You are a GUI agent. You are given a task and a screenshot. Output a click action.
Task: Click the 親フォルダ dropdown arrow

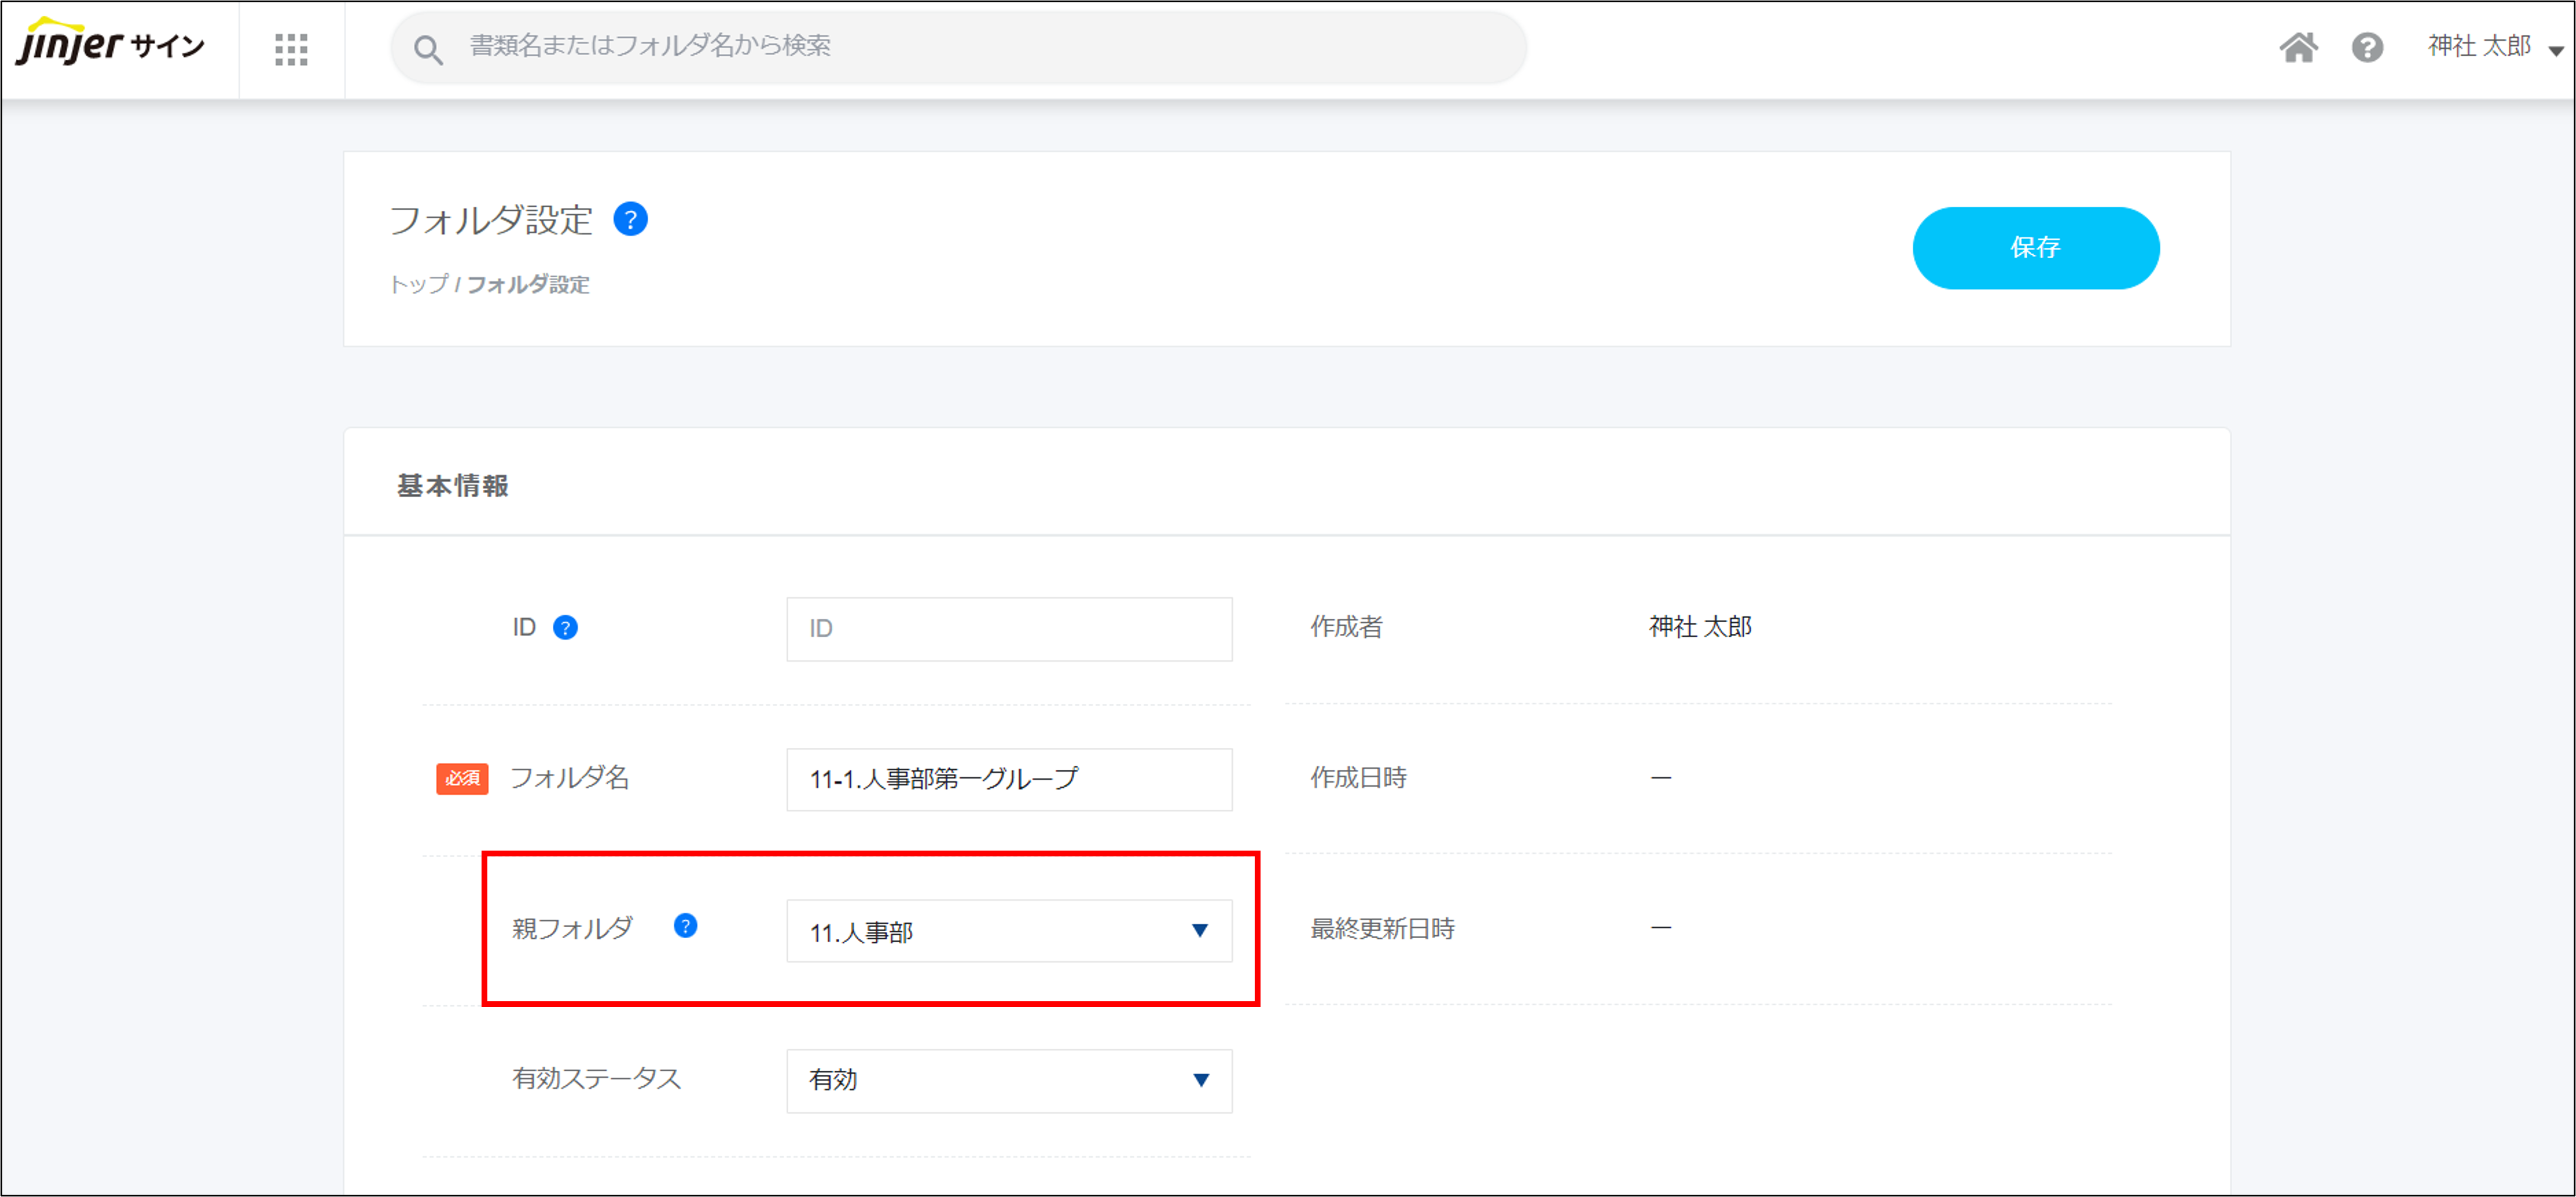(1200, 931)
